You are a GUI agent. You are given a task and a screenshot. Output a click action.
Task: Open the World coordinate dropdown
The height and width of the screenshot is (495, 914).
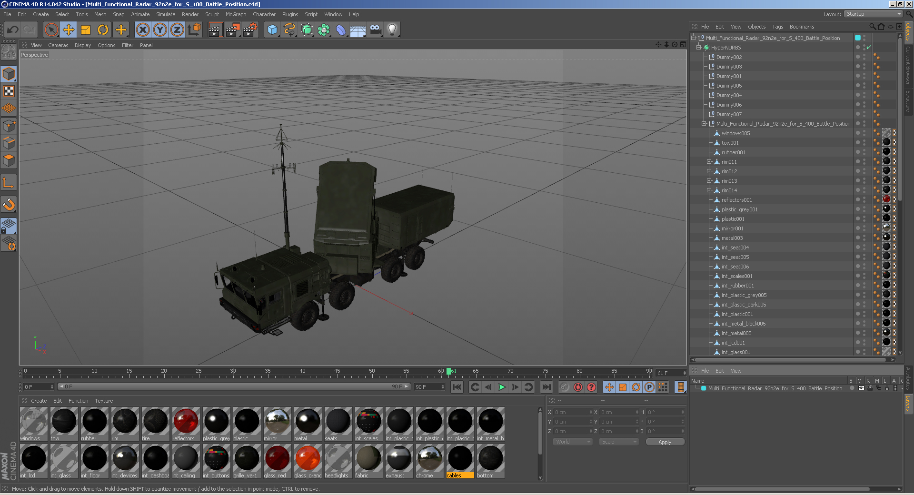573,442
